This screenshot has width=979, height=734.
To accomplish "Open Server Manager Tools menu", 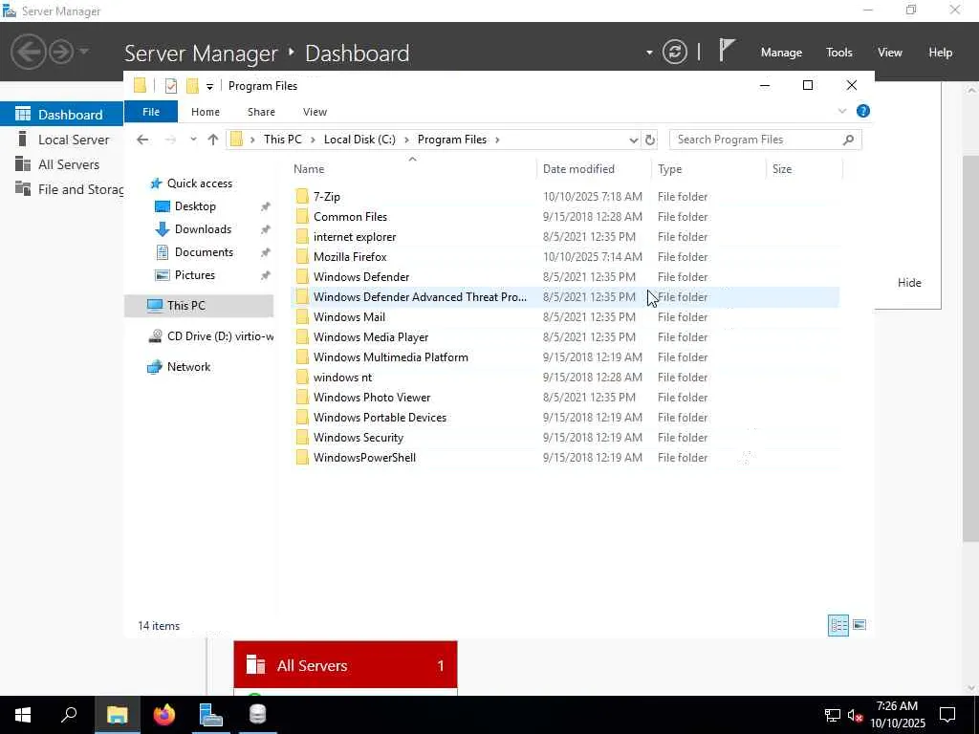I will 839,53.
